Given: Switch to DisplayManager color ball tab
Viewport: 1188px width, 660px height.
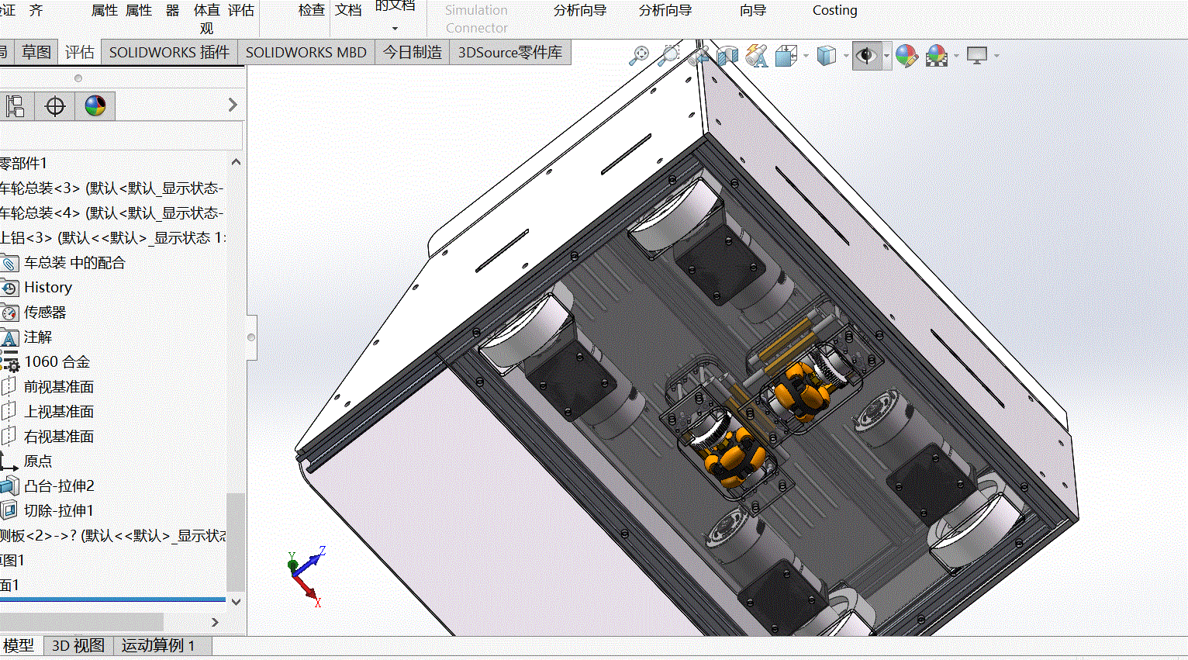Looking at the screenshot, I should (95, 105).
